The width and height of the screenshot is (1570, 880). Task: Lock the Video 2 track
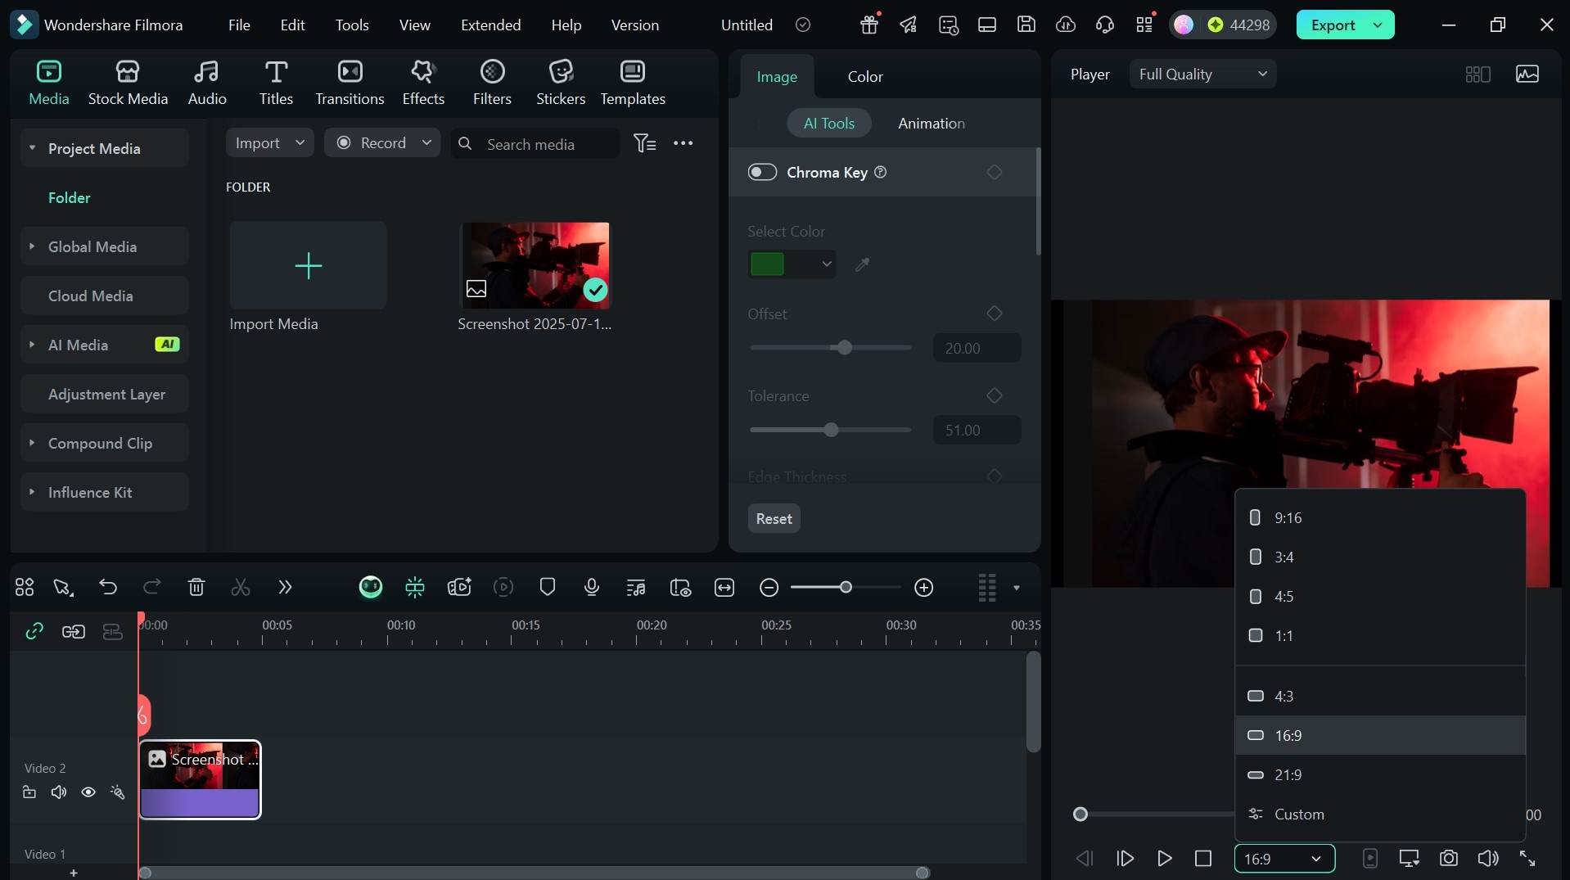[x=29, y=792]
